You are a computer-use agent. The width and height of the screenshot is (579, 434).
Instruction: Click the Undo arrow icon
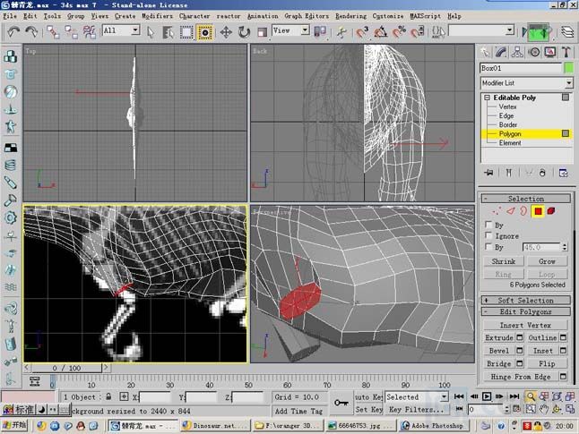point(13,32)
